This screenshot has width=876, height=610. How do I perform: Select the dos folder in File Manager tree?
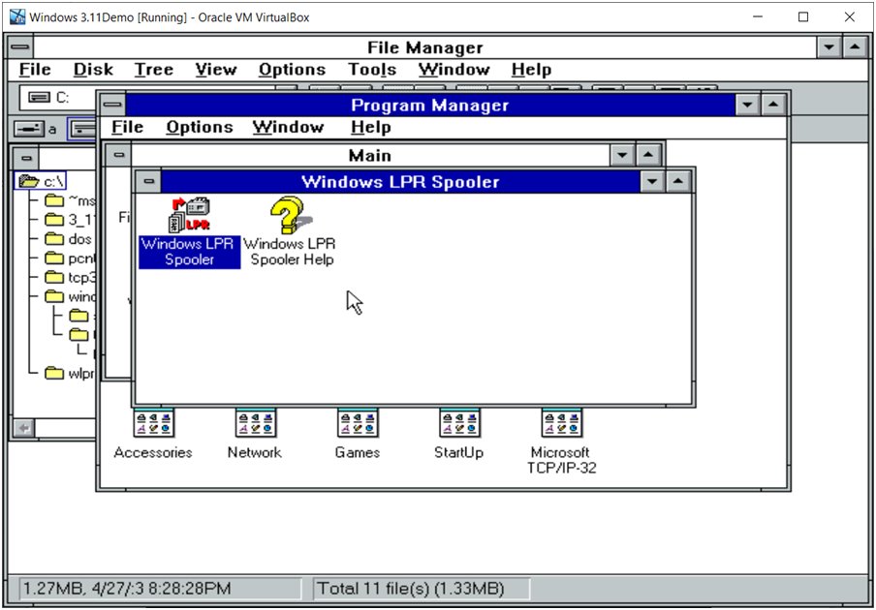[x=68, y=239]
